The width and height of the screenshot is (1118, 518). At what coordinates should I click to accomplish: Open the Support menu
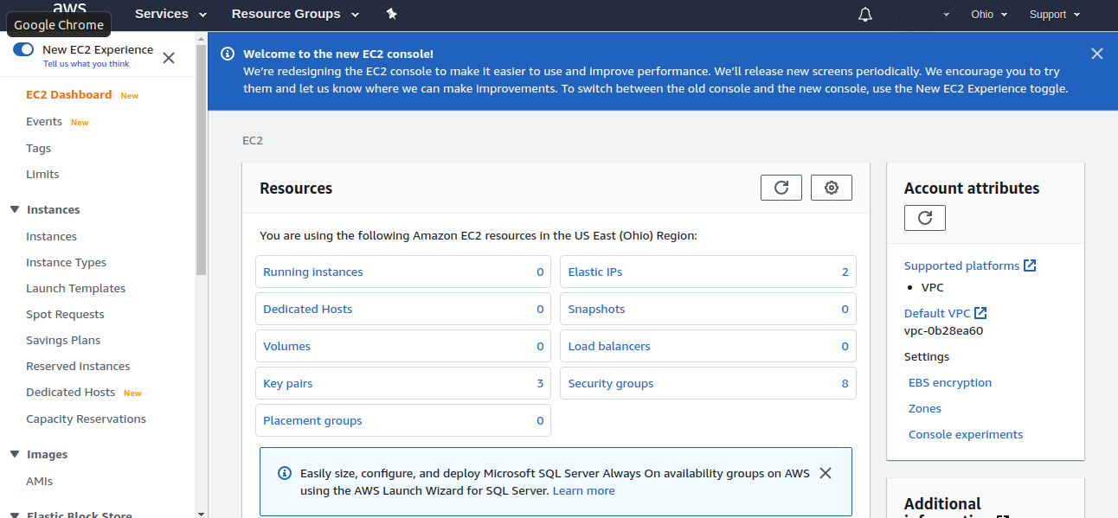click(x=1054, y=15)
